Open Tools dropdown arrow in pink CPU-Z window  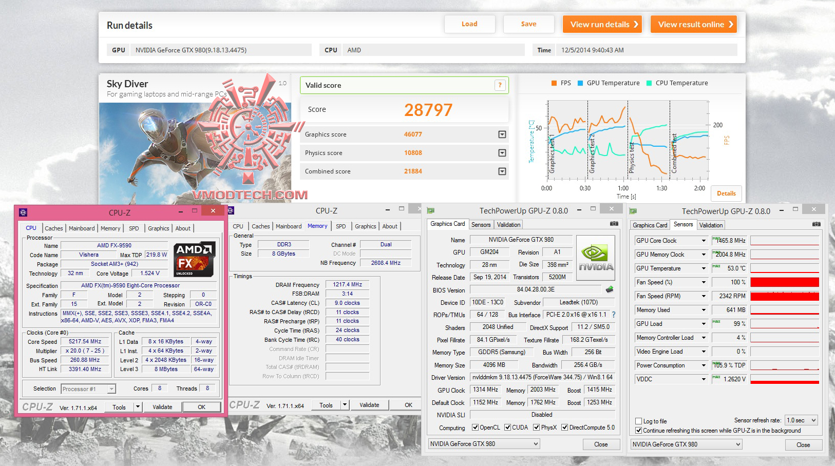point(138,407)
